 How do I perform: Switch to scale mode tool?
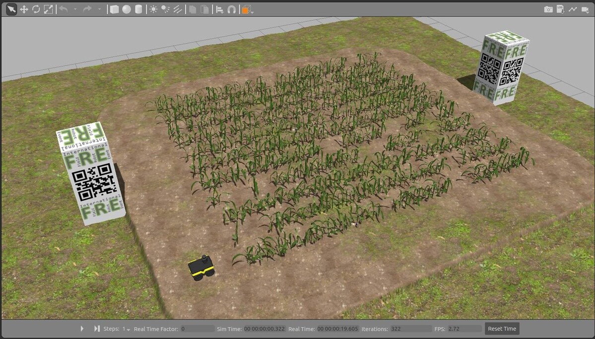48,9
